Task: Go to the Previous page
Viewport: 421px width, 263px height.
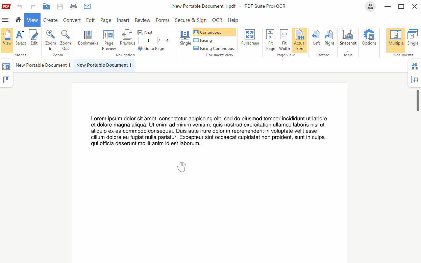Action: pyautogui.click(x=127, y=37)
